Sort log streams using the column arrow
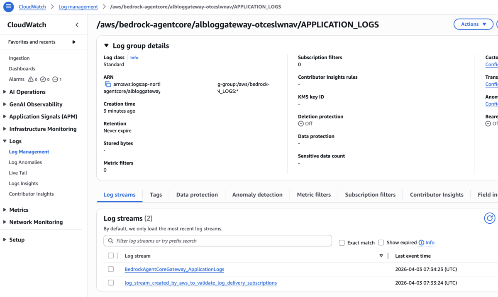 [381, 256]
